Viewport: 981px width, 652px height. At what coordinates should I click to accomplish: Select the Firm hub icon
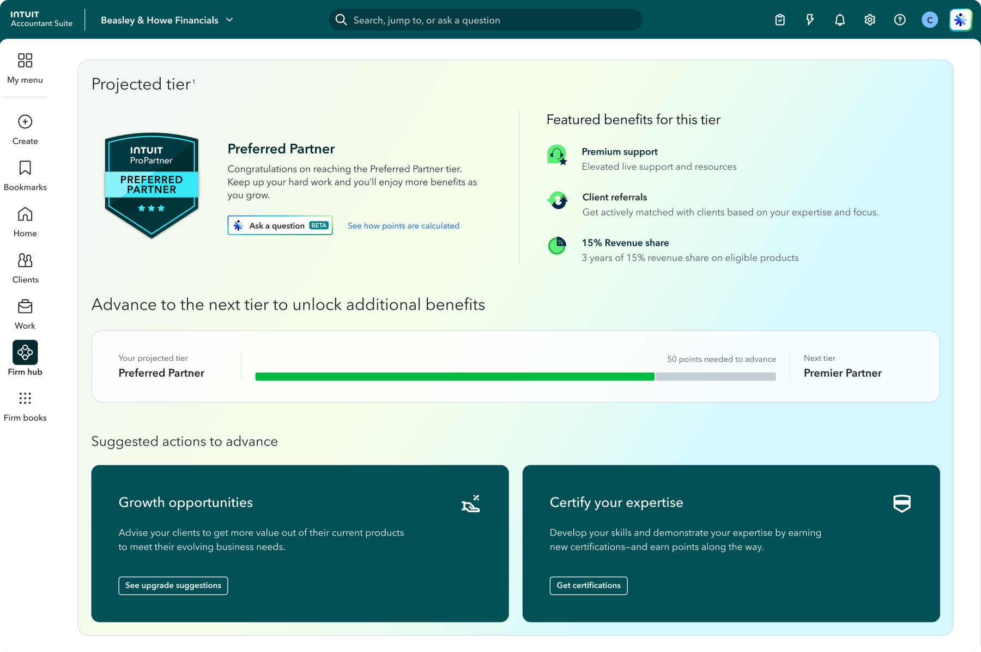coord(25,353)
